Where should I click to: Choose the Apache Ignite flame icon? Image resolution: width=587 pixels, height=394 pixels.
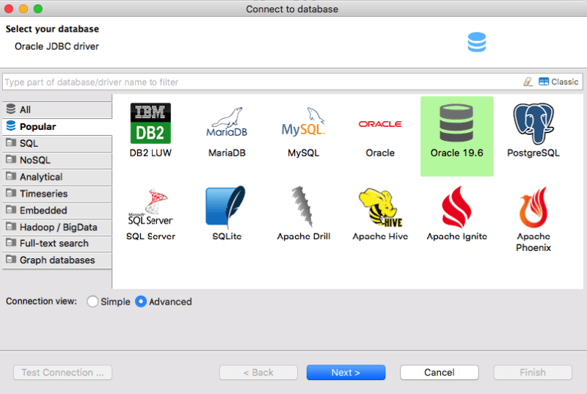coord(456,208)
